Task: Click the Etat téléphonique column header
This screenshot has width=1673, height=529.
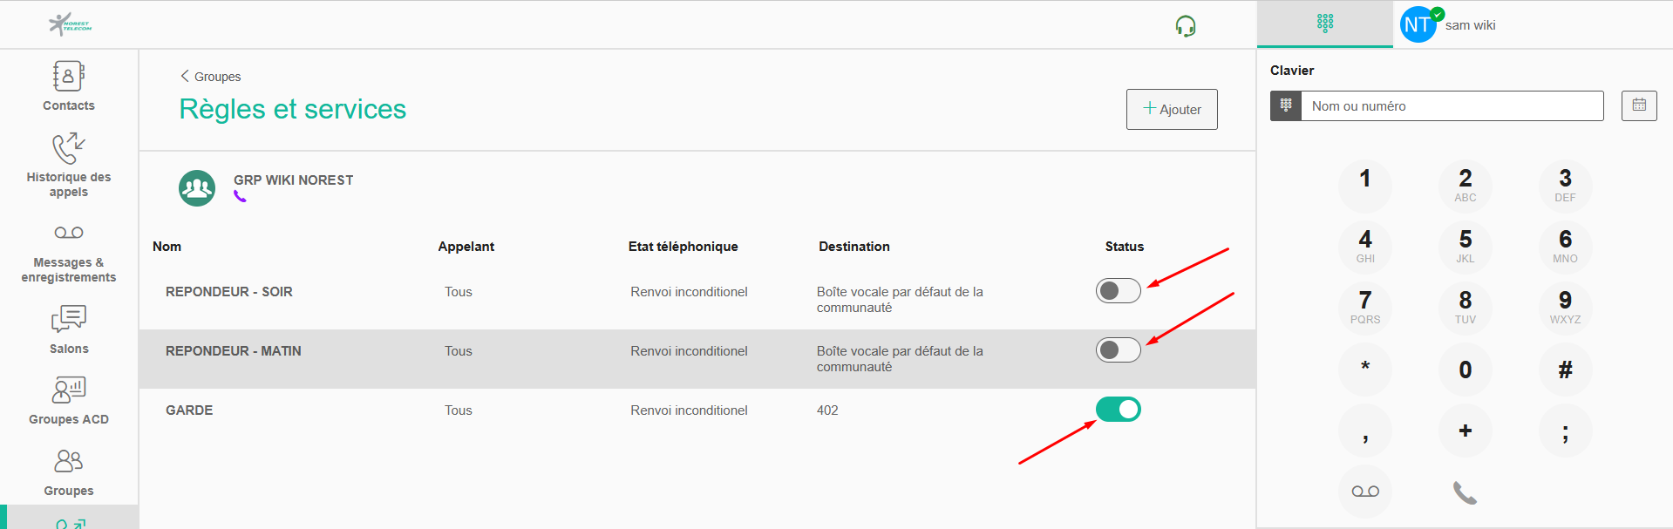Action: [683, 247]
